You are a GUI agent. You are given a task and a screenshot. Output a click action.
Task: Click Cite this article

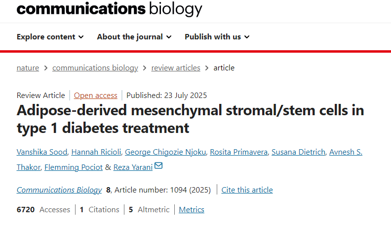tap(247, 190)
